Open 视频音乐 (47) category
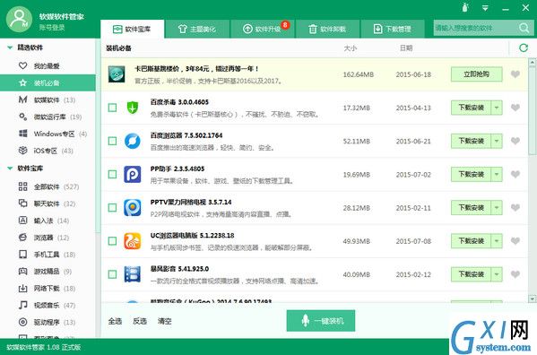This screenshot has height=355, width=537. [x=47, y=305]
